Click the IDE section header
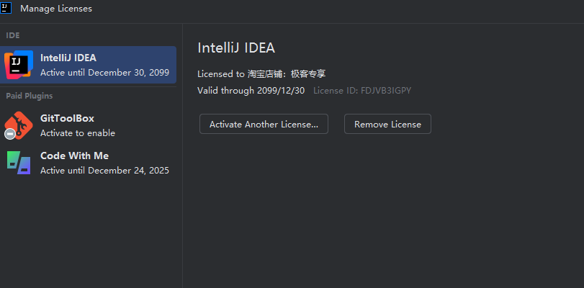The image size is (584, 288). pos(13,35)
